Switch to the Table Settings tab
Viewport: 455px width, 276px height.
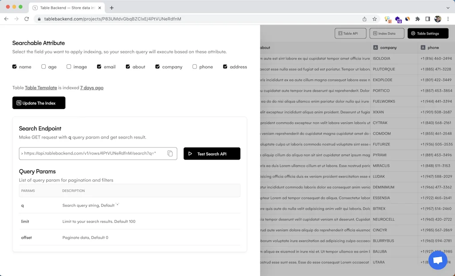[427, 33]
